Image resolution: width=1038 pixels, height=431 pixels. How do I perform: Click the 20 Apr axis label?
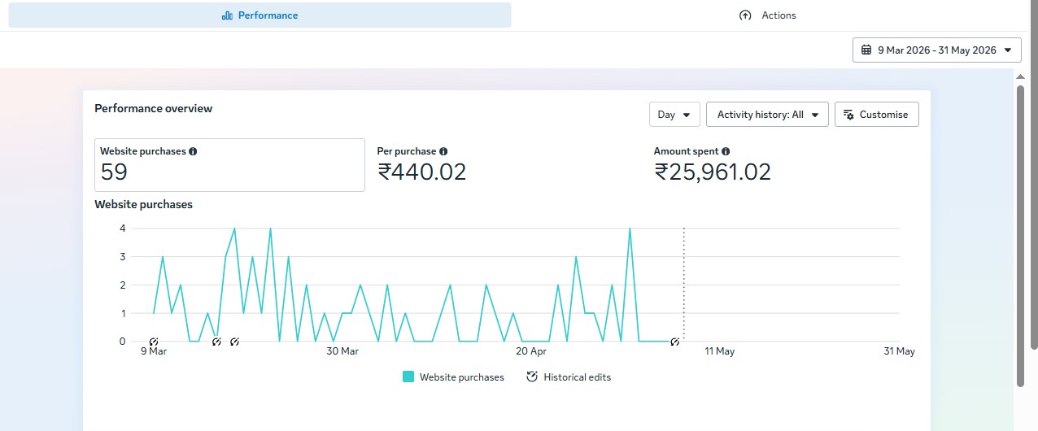(531, 351)
